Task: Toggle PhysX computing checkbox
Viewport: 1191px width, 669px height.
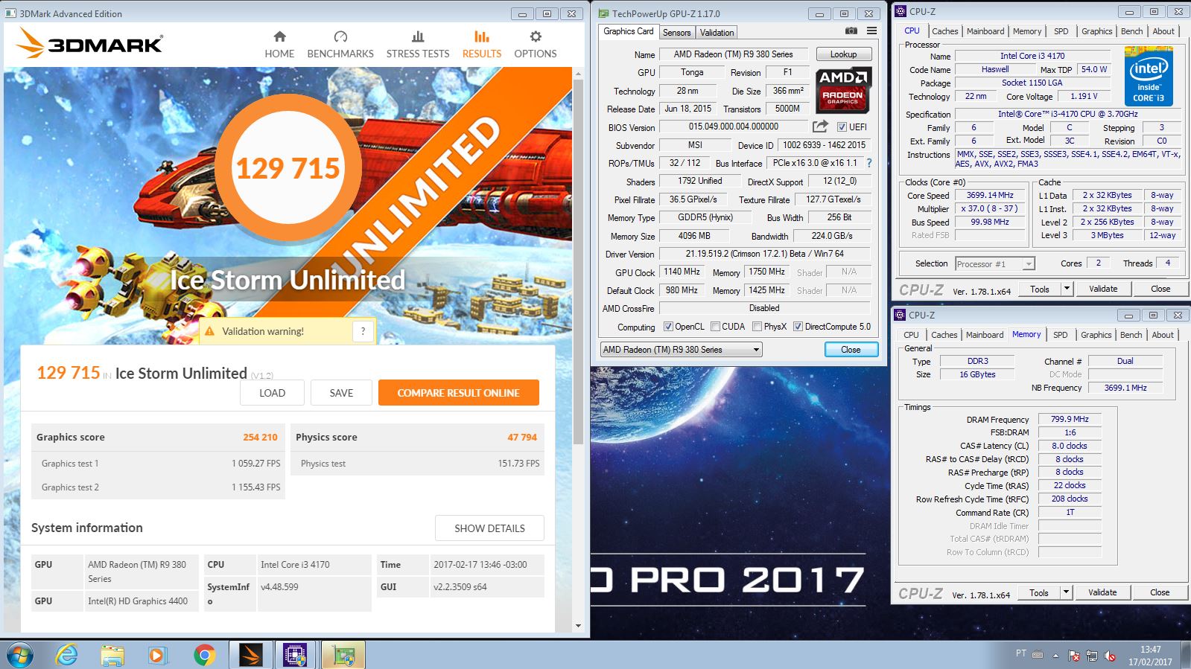Action: click(757, 327)
